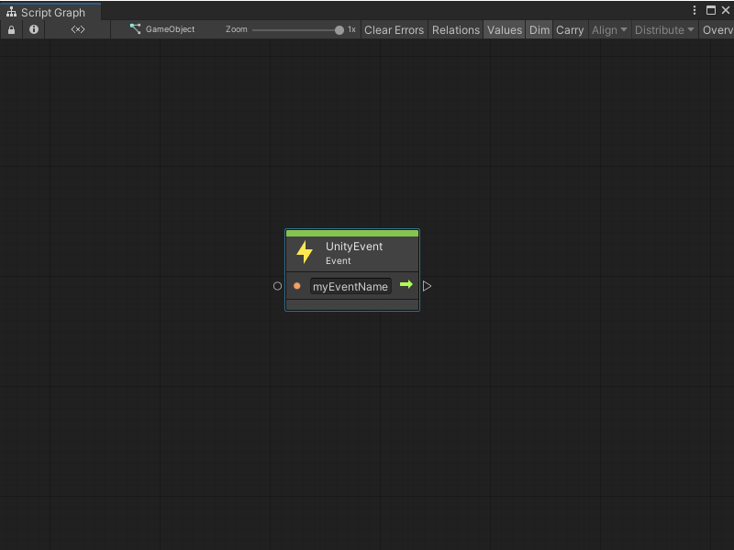Viewport: 734px width, 550px height.
Task: Toggle the Values display option
Action: pyautogui.click(x=504, y=29)
